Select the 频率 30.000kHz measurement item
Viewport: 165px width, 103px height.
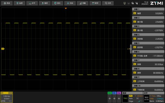click(x=148, y=73)
